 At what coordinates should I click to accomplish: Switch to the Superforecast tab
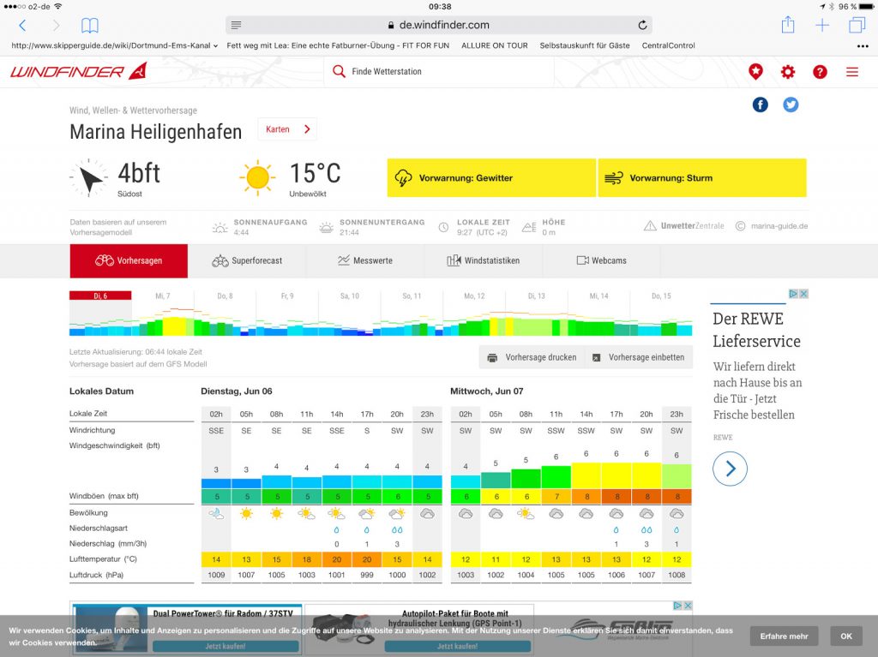point(247,260)
